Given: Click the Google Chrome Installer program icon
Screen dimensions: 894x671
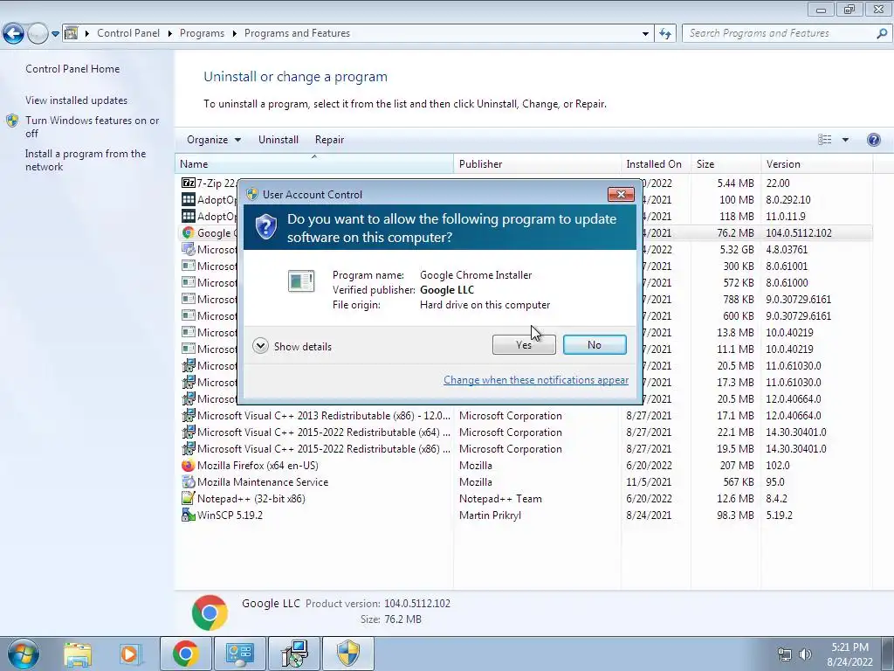Looking at the screenshot, I should pos(301,281).
